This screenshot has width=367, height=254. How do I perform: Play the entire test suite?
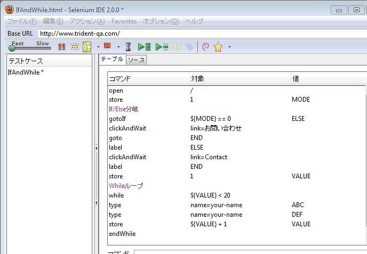[x=144, y=47]
